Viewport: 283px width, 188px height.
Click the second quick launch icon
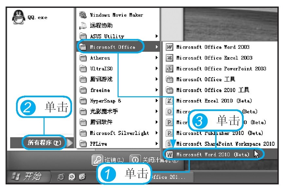tap(72, 177)
